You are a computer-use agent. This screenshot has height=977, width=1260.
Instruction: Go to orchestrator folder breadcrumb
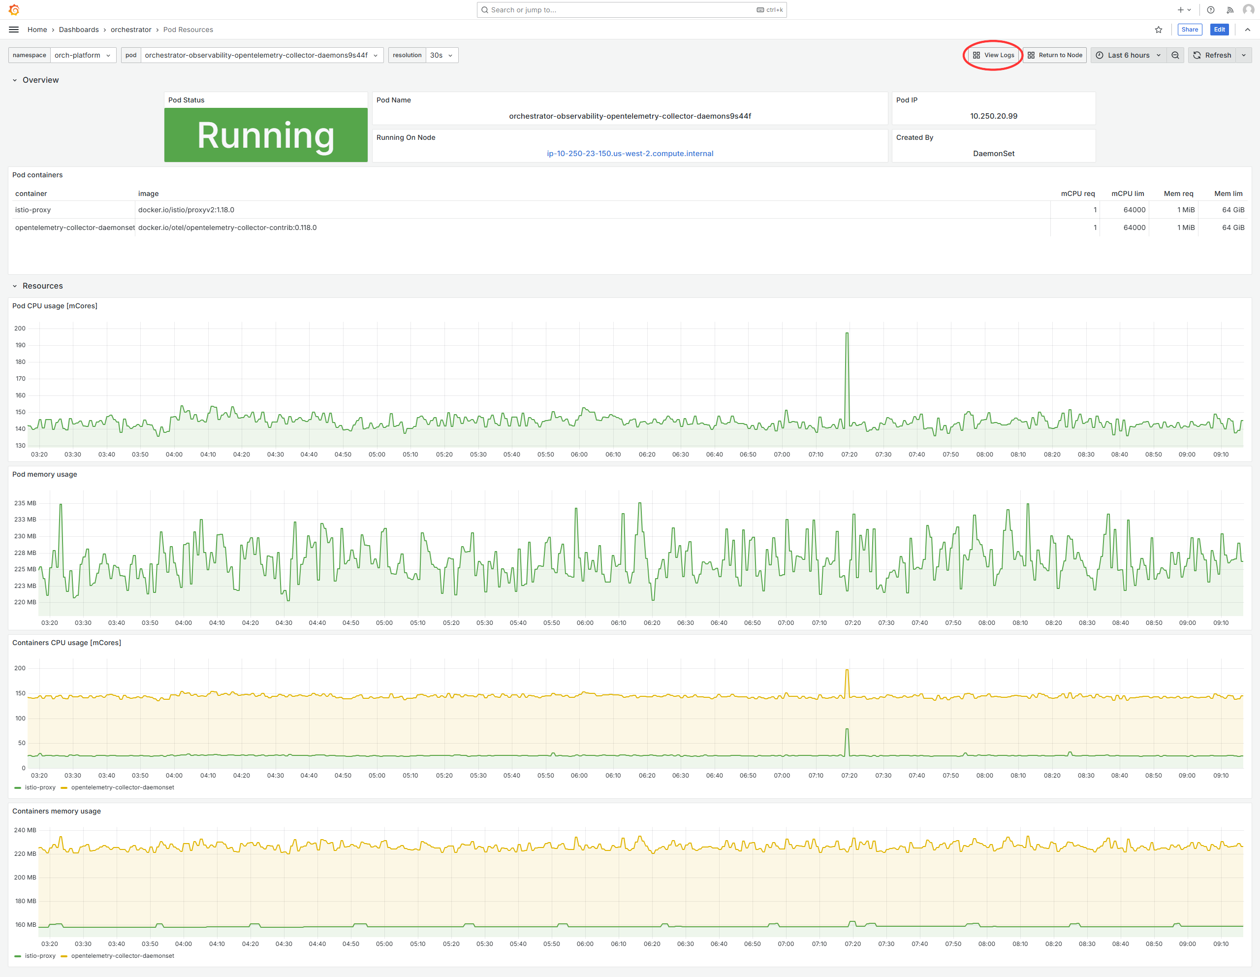tap(131, 30)
